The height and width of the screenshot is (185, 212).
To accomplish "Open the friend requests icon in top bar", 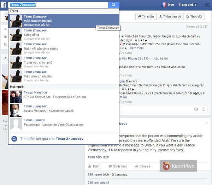I will point(207,5).
